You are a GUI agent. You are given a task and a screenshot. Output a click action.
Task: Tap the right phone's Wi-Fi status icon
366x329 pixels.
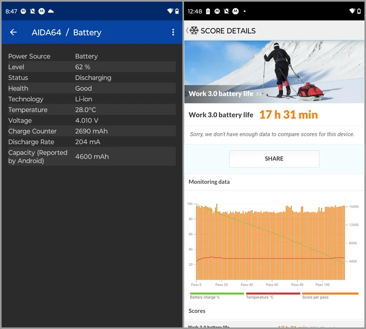pyautogui.click(x=352, y=11)
